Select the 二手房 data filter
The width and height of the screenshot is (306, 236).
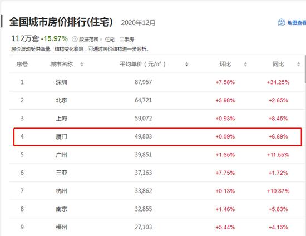[x=127, y=40]
